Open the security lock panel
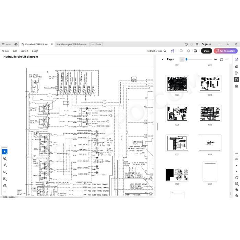Image resolution: width=240 pixels, height=240 pixels. 237,86
